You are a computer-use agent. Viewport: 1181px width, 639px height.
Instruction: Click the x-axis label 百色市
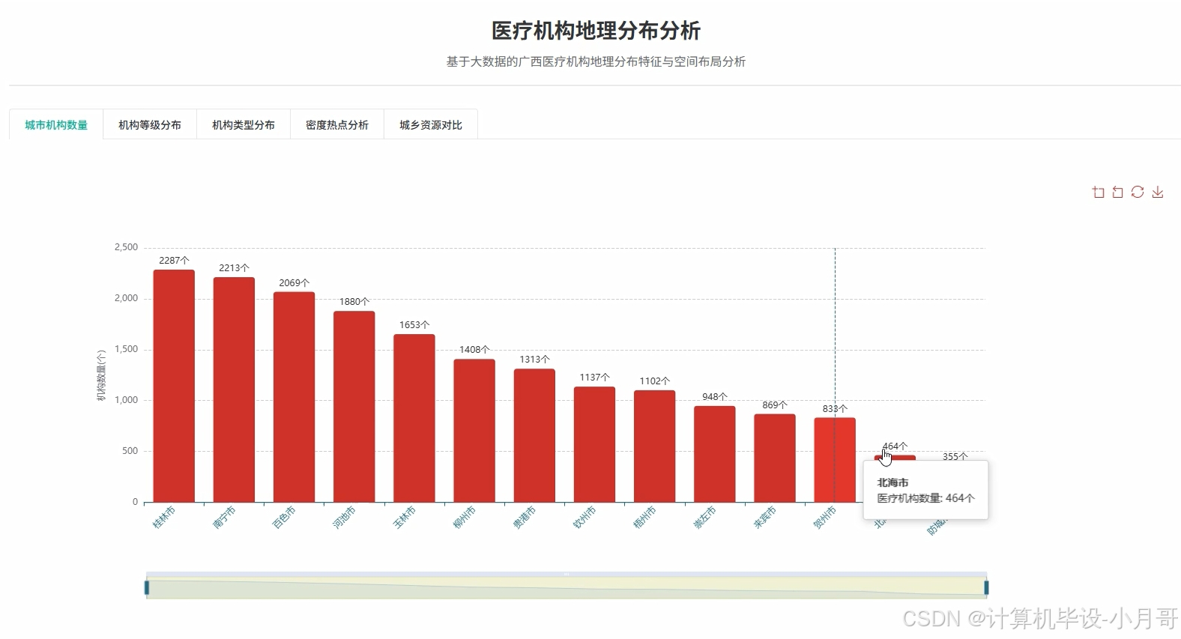tap(284, 517)
